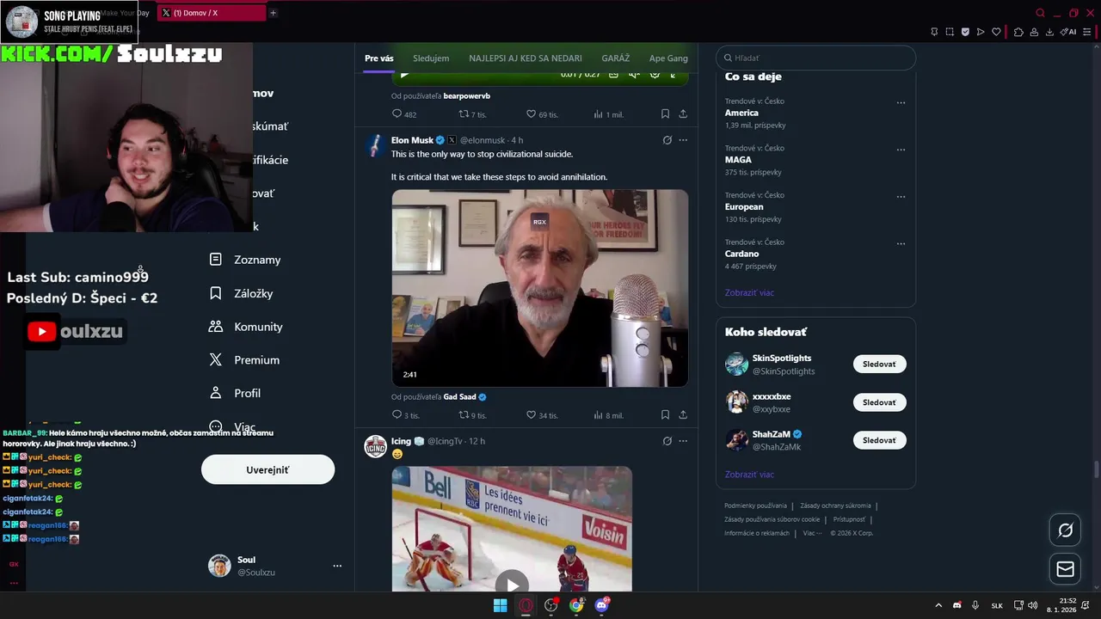Open browser search tabs magnifier icon
Viewport: 1101px width, 619px height.
click(1040, 13)
